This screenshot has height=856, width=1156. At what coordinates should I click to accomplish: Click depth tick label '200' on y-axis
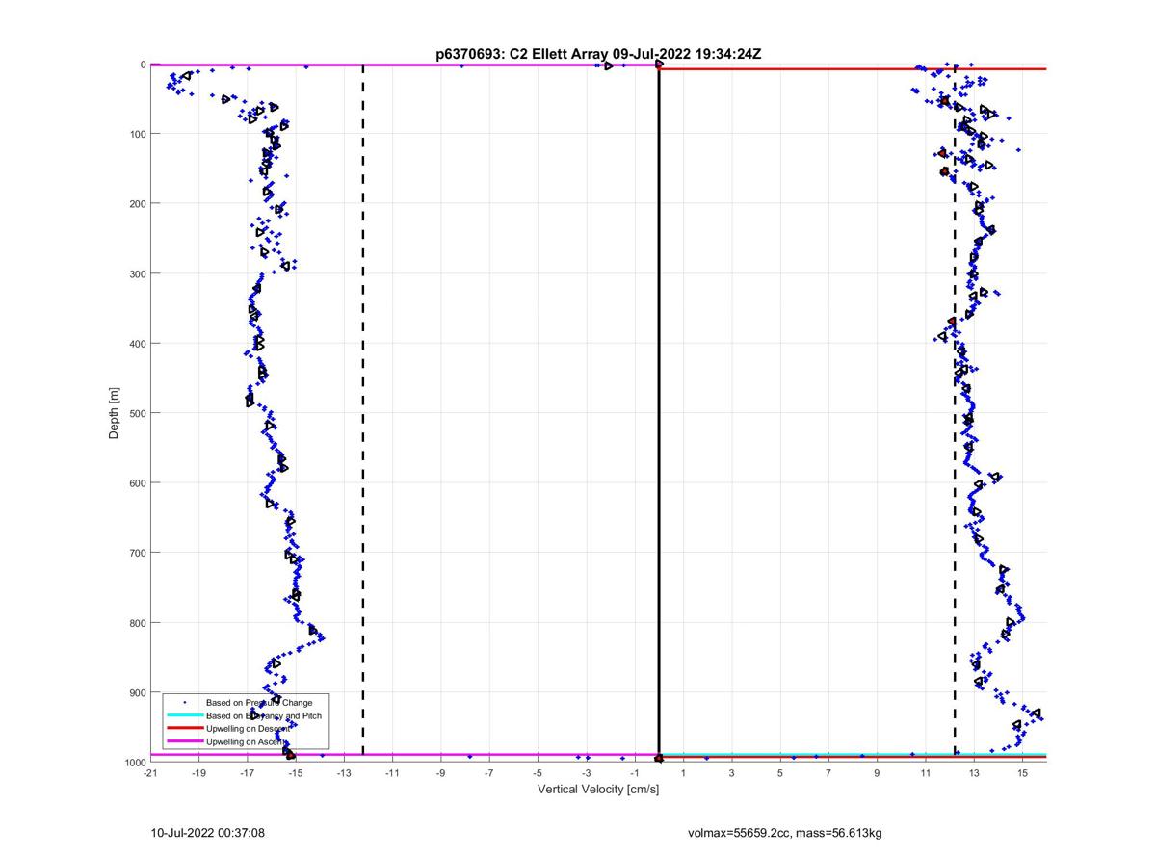point(137,204)
